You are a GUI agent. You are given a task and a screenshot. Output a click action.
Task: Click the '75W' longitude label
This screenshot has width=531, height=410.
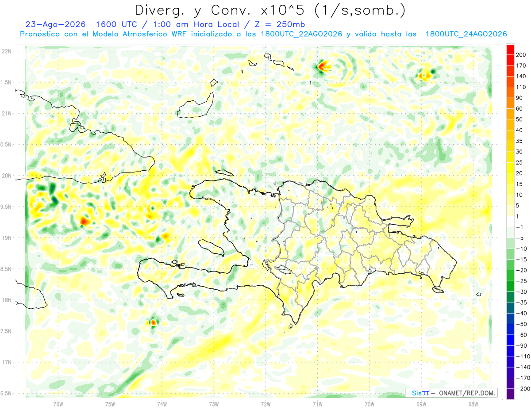110,404
